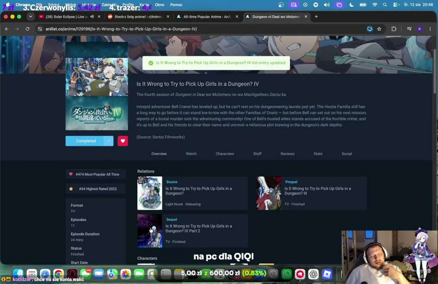Open the tab search dropdown arrow
The height and width of the screenshot is (284, 438).
[x=30, y=17]
